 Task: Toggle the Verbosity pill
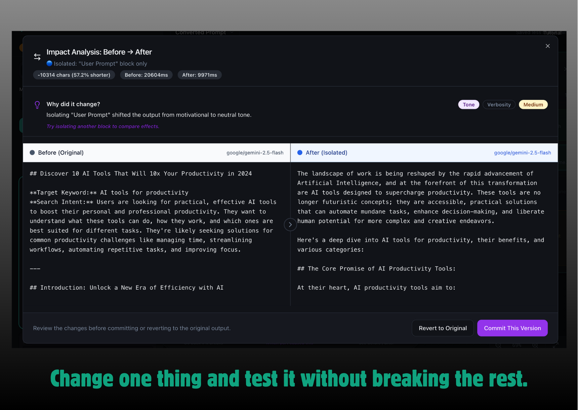(499, 104)
